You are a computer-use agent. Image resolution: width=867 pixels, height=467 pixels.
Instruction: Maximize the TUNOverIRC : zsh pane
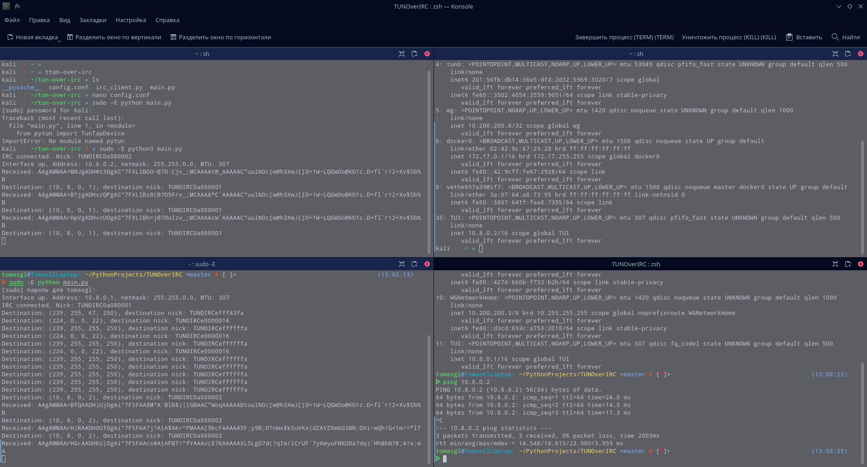coord(835,264)
